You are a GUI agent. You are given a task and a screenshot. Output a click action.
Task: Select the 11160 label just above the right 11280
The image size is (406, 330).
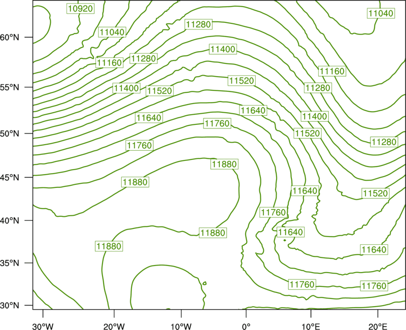point(332,71)
